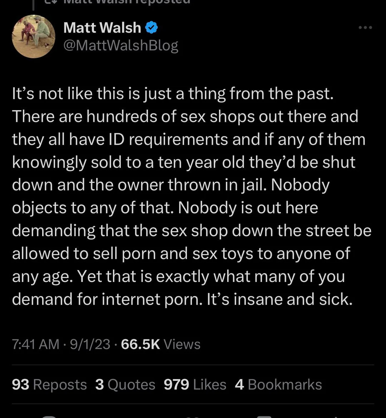Tap the share icon at bottom right
Viewport: 386px width, 418px height.
coord(336,417)
